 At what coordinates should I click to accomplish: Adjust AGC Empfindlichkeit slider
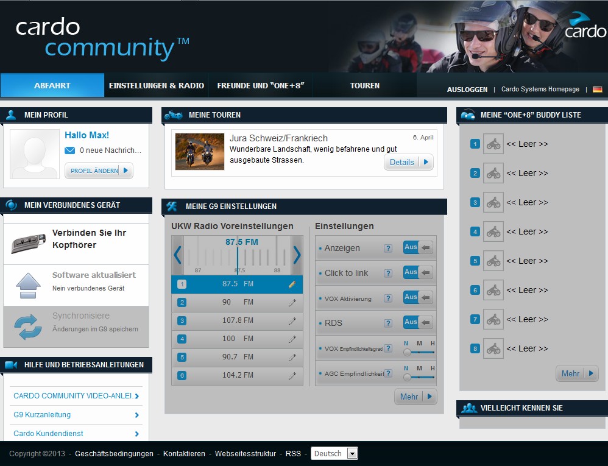coord(419,377)
